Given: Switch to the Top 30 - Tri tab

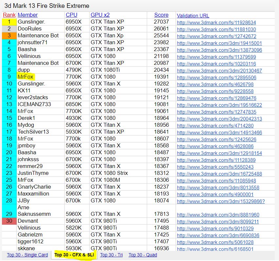Looking at the screenshot, I should 112,255.
